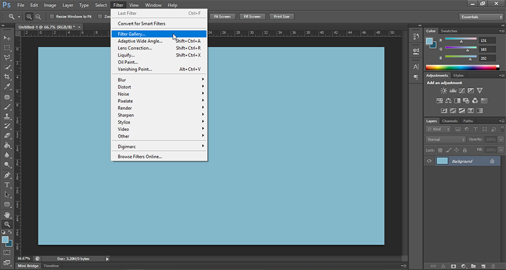Add a Color Balance adjustment

[448, 101]
